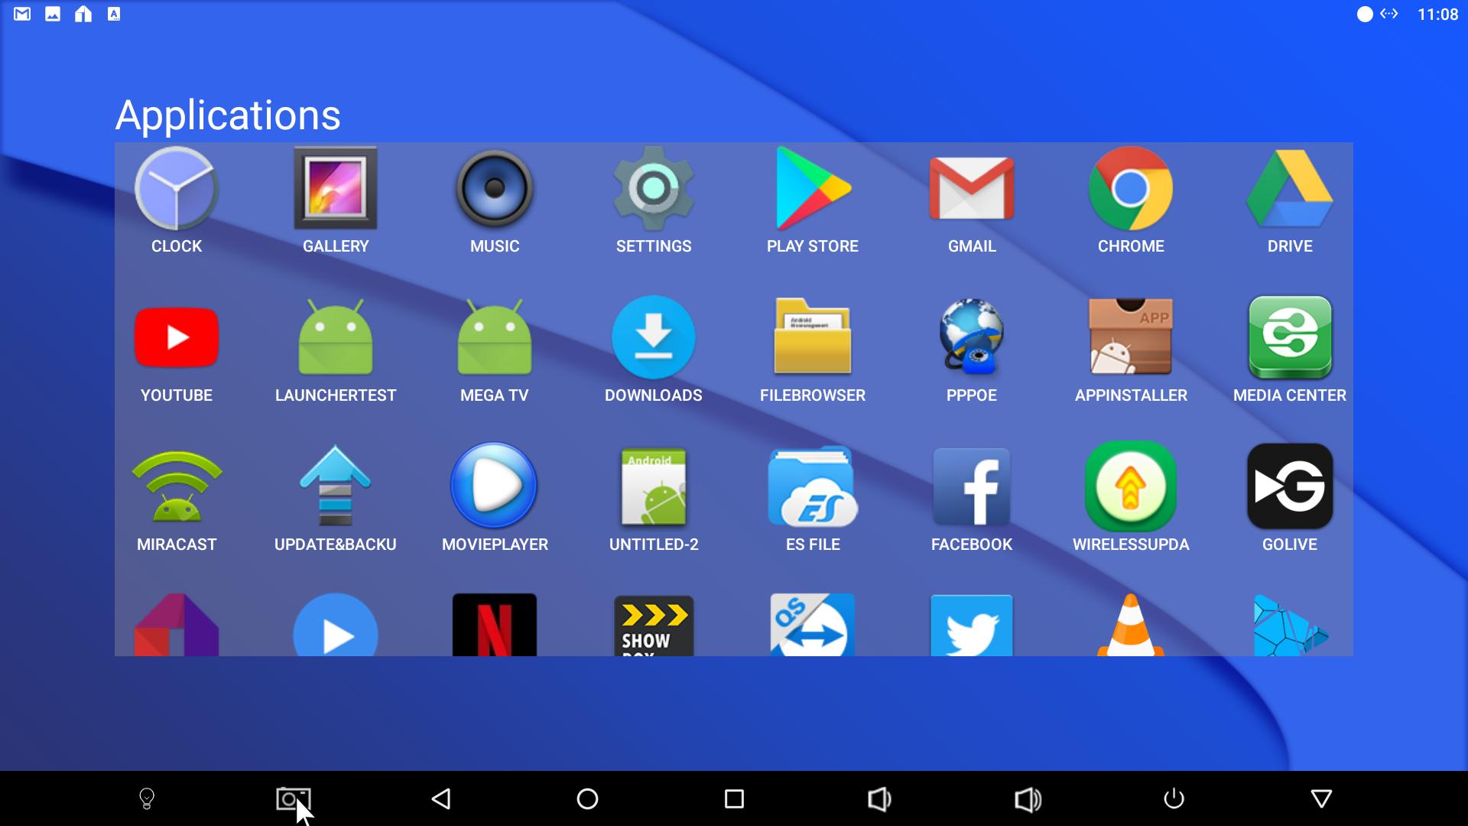Toggle volume down button
The image size is (1468, 826).
tap(880, 797)
